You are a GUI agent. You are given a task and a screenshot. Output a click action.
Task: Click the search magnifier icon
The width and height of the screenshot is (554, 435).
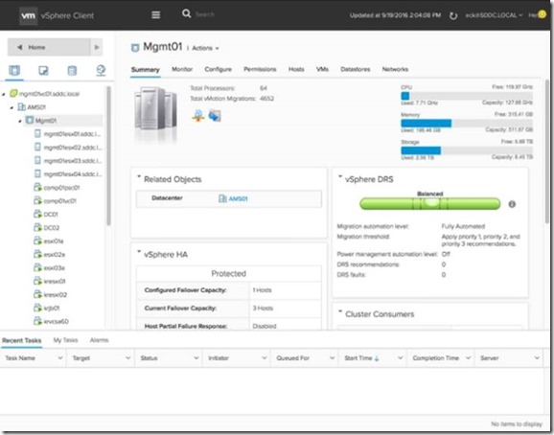tap(186, 13)
